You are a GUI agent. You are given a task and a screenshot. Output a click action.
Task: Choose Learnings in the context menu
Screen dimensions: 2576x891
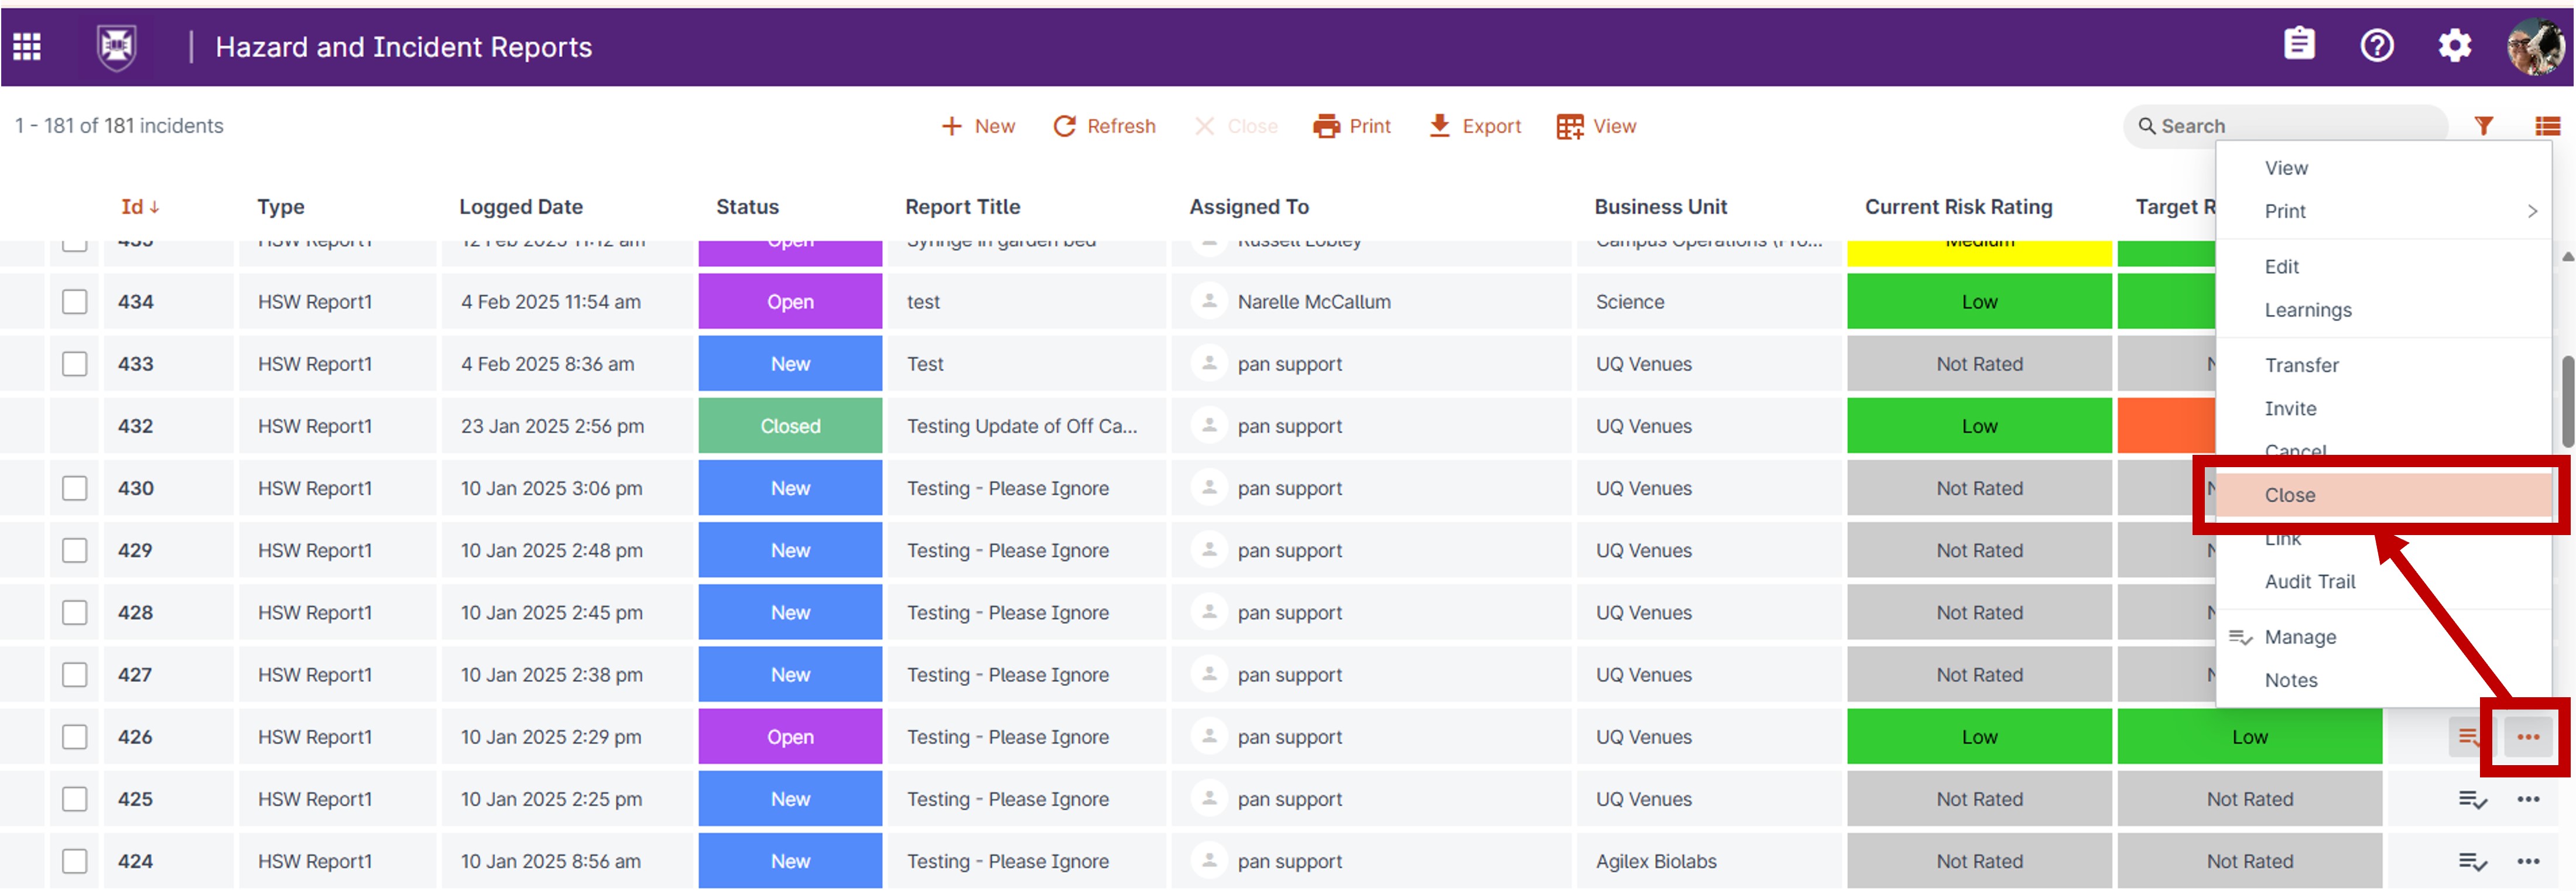coord(2384,310)
